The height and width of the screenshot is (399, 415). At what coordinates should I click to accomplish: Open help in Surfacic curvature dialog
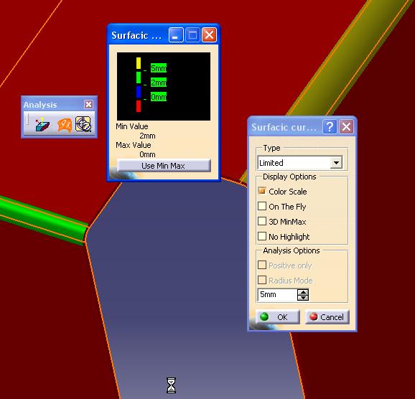(x=330, y=127)
